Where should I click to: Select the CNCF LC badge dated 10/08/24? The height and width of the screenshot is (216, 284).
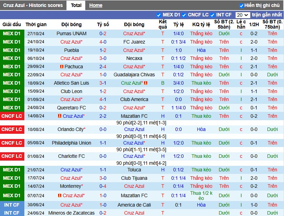coord(12,129)
